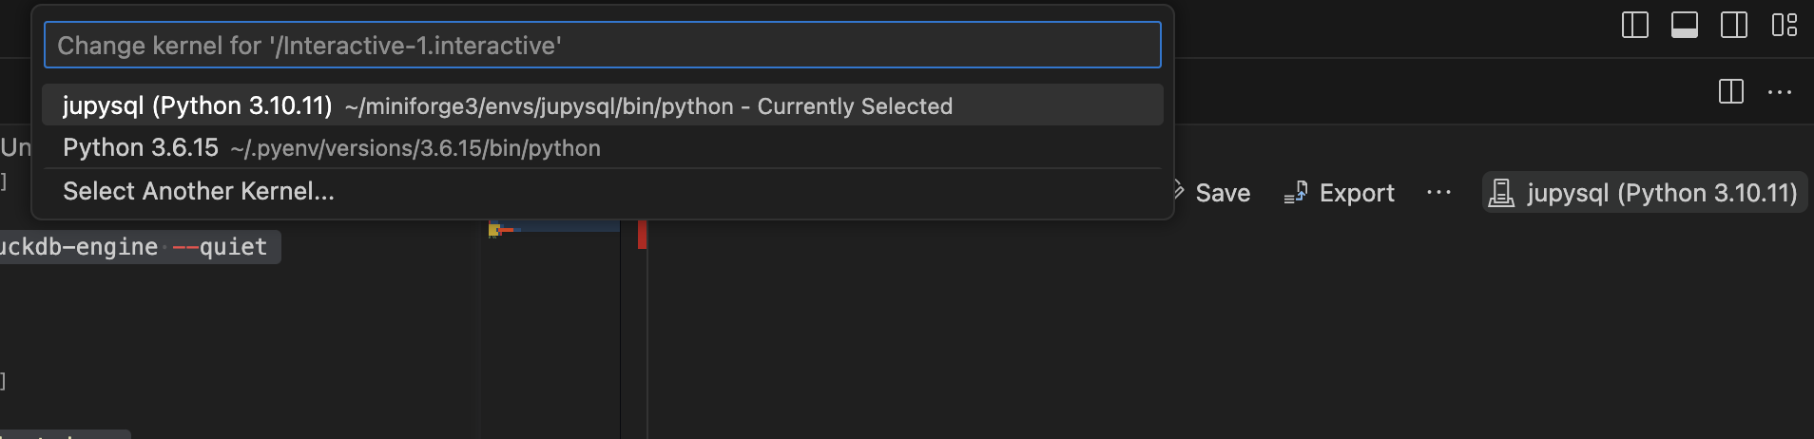Open the Customize Layout icon
This screenshot has height=439, width=1814.
1785,25
